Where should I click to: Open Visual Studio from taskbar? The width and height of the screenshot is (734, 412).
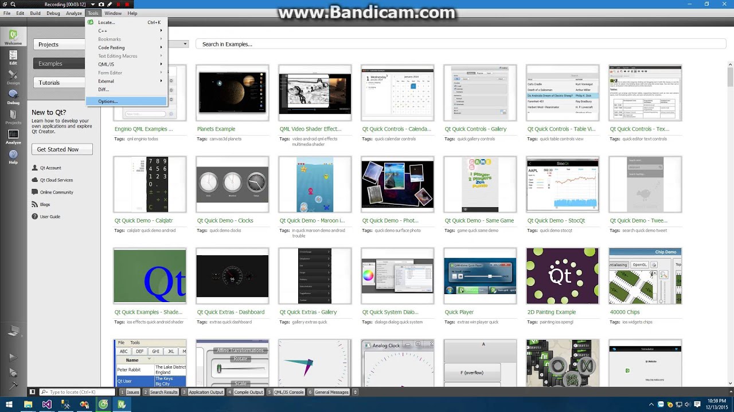click(x=46, y=404)
